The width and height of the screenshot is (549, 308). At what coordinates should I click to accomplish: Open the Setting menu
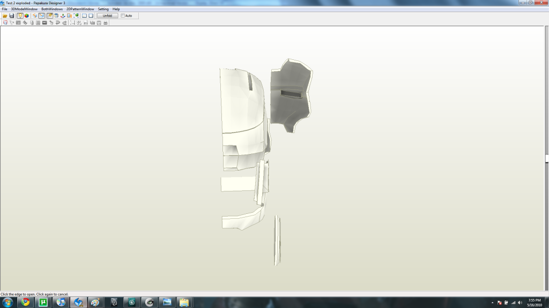click(103, 9)
